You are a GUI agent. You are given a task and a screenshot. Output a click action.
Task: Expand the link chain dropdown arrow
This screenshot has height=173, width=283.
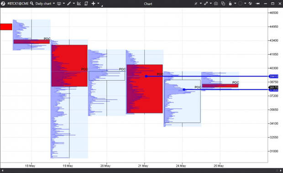coord(210,4)
